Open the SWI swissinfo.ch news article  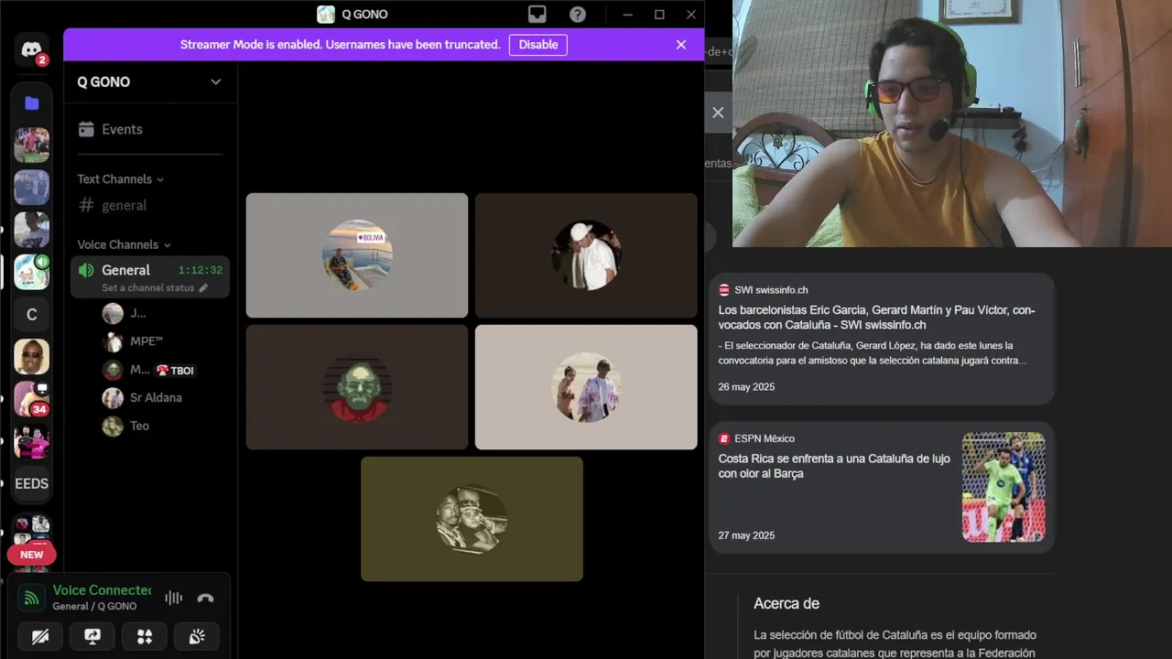(x=882, y=339)
